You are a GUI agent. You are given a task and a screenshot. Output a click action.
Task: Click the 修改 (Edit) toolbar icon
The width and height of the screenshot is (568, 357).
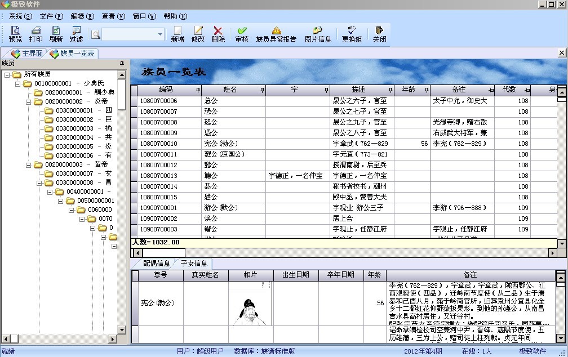[x=198, y=34]
